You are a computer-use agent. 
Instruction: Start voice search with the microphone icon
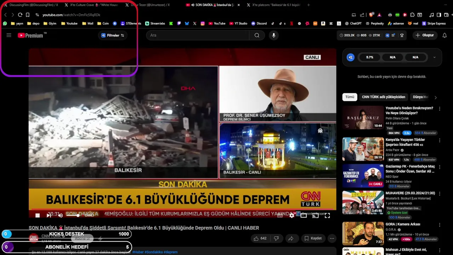pyautogui.click(x=274, y=35)
